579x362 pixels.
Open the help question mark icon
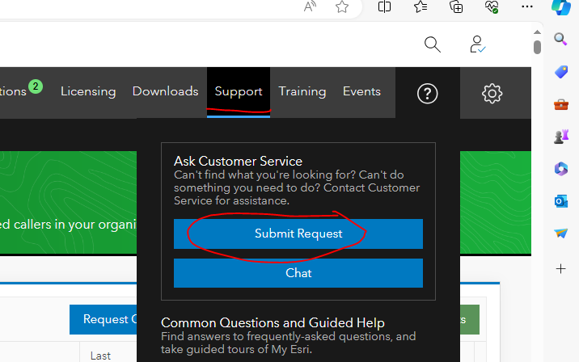tap(428, 94)
